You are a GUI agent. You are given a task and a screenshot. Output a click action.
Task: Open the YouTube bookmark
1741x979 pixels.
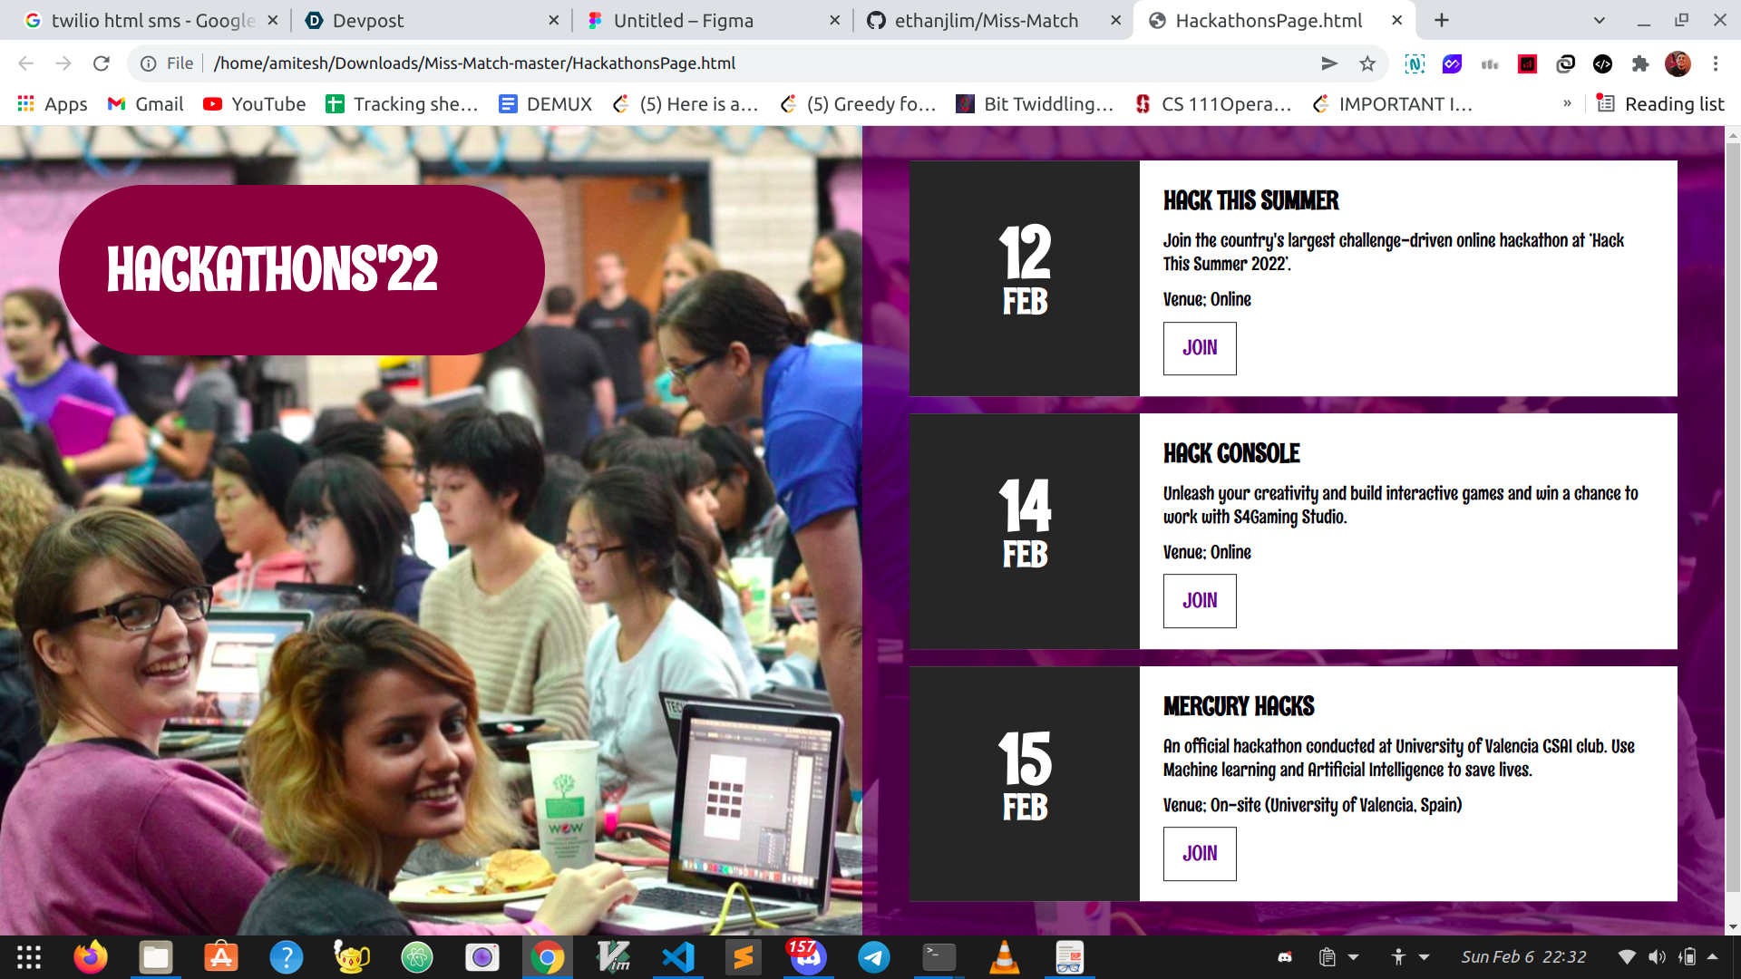[x=255, y=103]
